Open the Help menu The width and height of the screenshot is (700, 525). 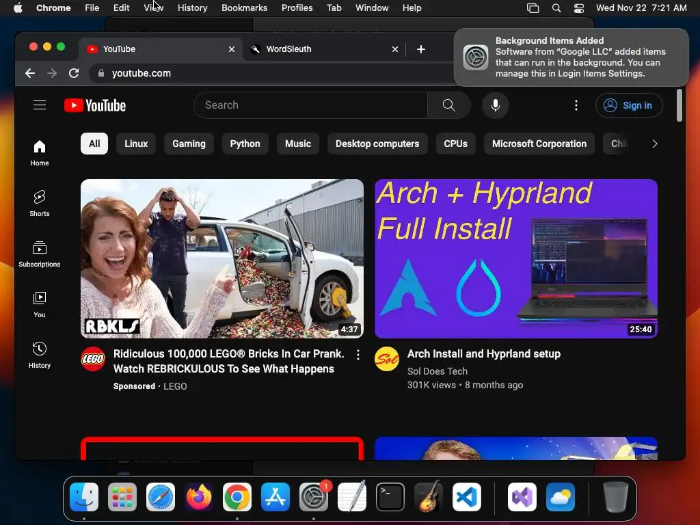point(412,8)
